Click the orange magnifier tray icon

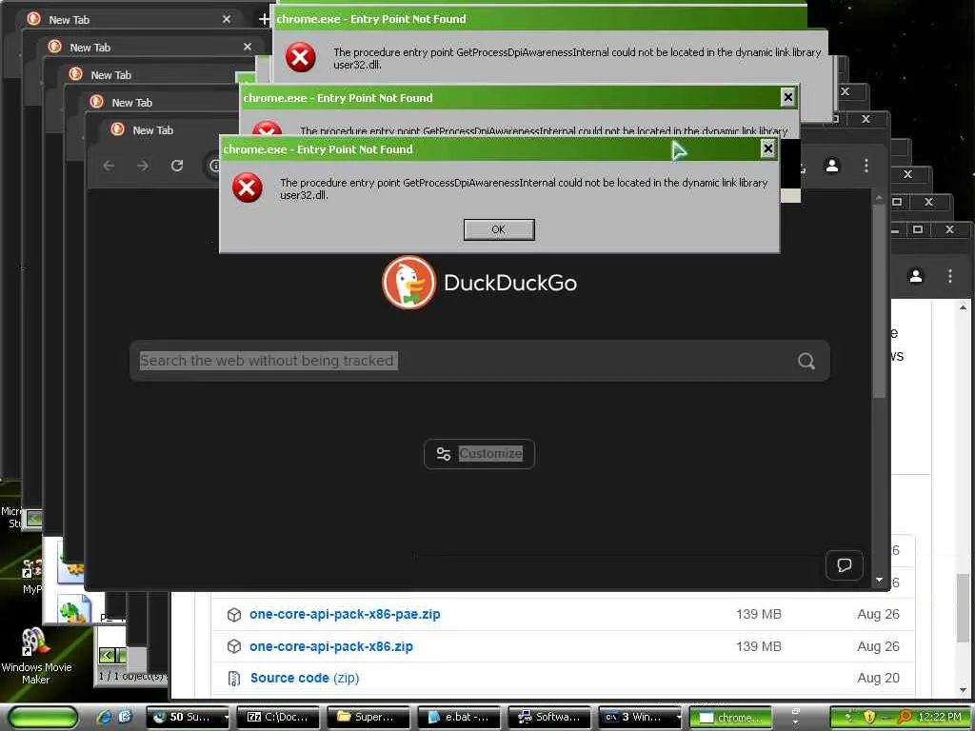tap(905, 718)
